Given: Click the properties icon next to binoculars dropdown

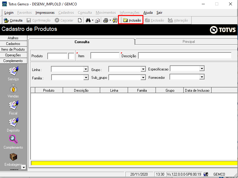Looking at the screenshot, I should pos(98,20).
